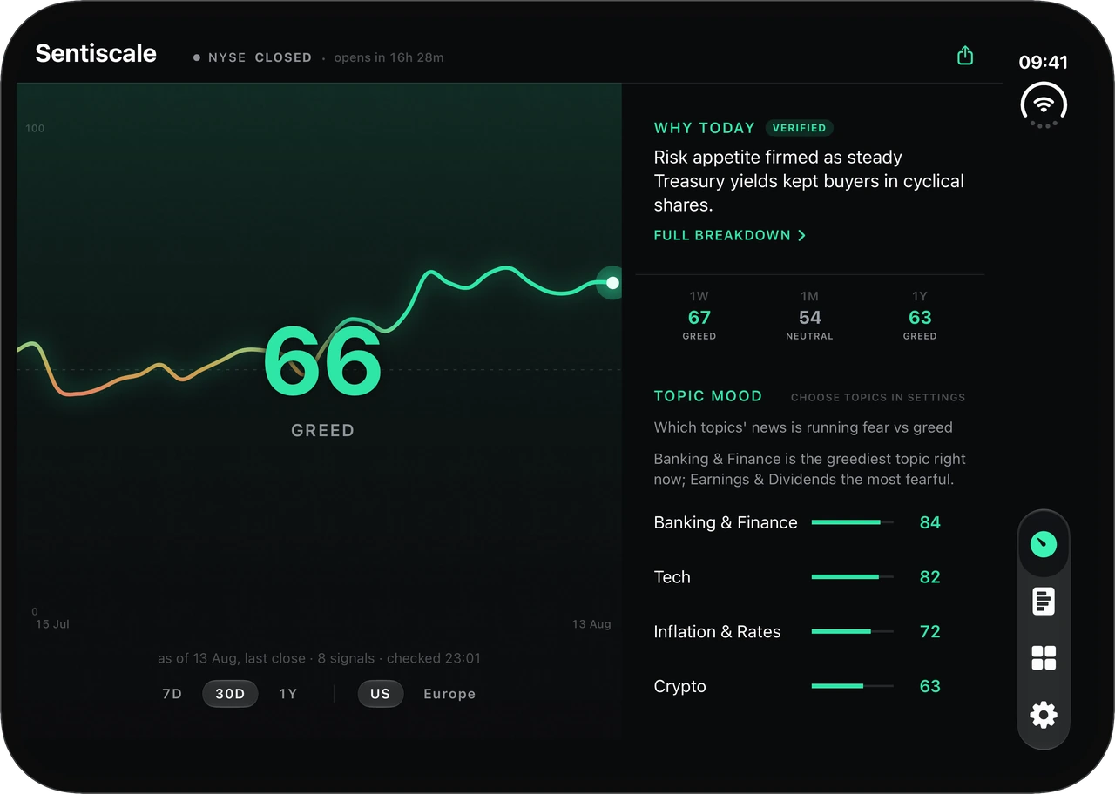The height and width of the screenshot is (794, 1115).
Task: Open the 1M 54 Neutral stat
Action: 810,315
